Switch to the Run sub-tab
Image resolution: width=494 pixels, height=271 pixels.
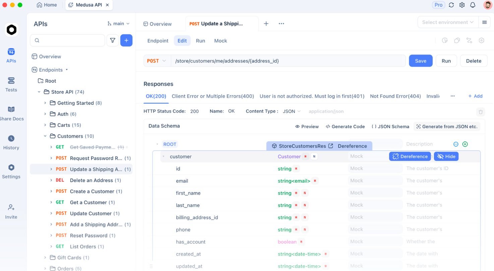pos(200,41)
